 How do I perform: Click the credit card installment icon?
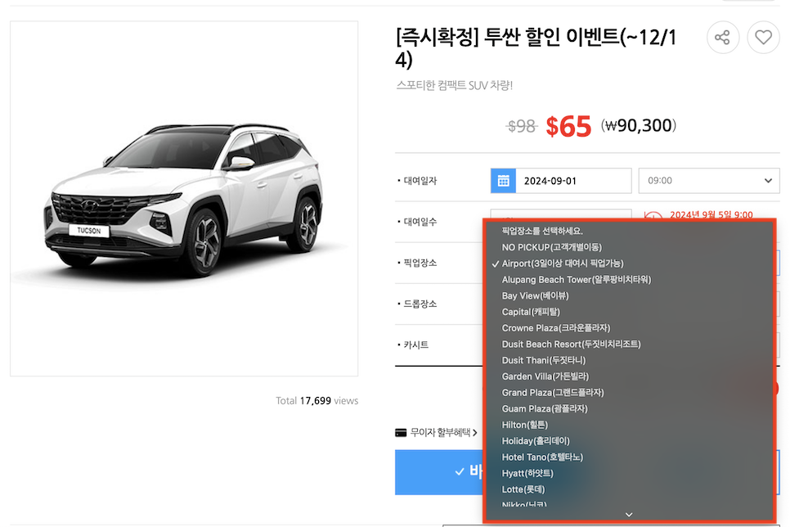[401, 433]
